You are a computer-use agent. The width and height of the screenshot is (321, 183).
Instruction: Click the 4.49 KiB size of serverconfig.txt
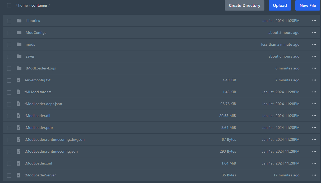click(229, 80)
